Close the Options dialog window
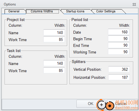The height and width of the screenshot is (111, 139). 134,4
